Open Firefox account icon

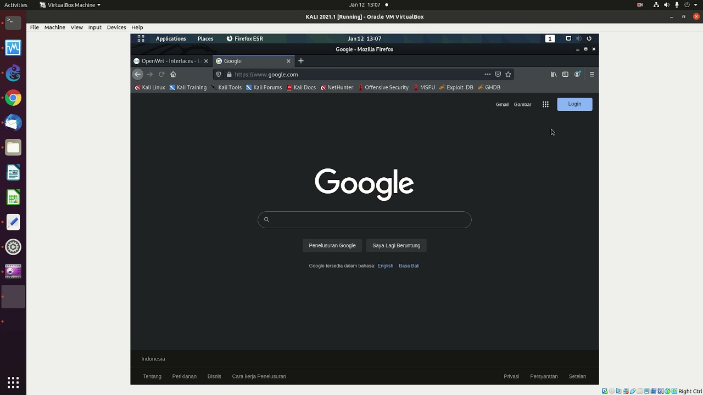click(577, 74)
